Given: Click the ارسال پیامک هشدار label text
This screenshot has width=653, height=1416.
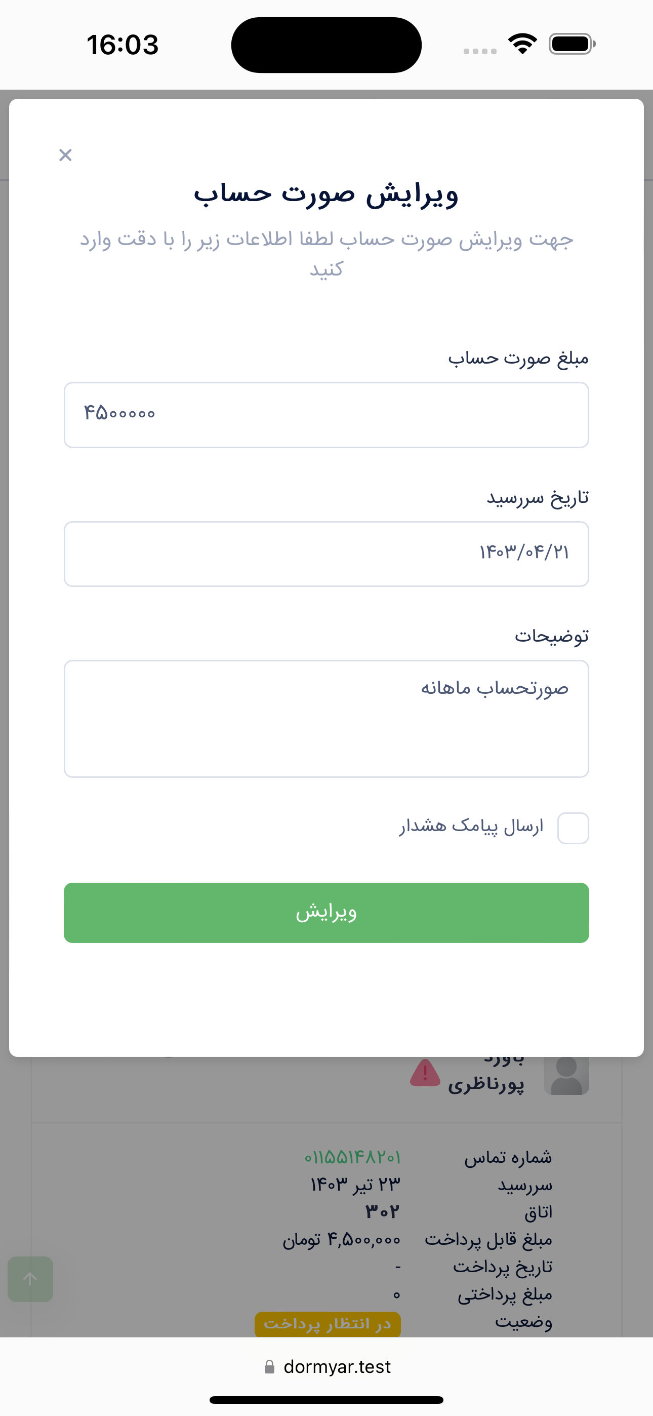Looking at the screenshot, I should (471, 826).
